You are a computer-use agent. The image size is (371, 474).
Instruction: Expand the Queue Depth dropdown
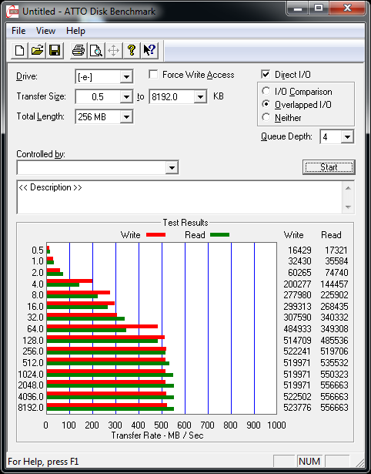pos(347,137)
